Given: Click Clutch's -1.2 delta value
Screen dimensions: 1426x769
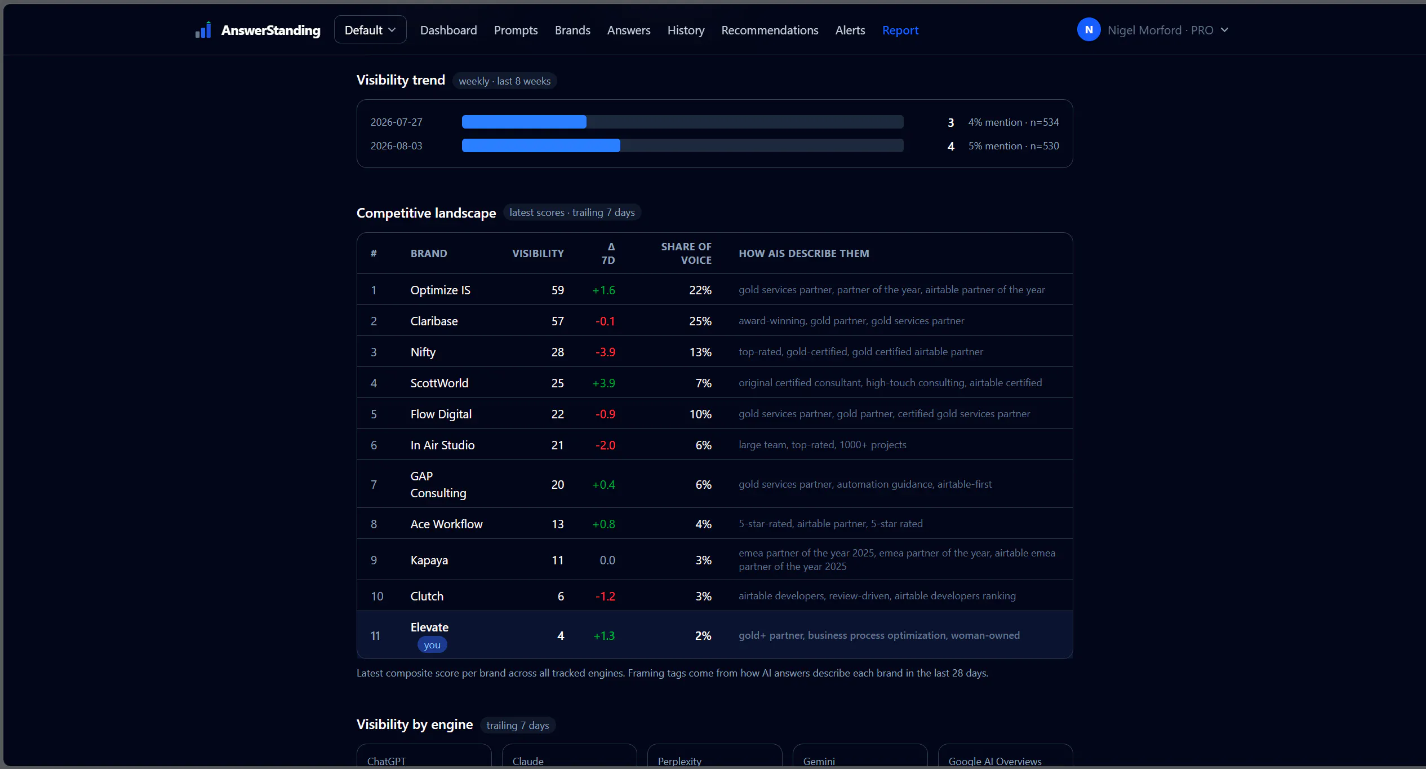Looking at the screenshot, I should 605,596.
